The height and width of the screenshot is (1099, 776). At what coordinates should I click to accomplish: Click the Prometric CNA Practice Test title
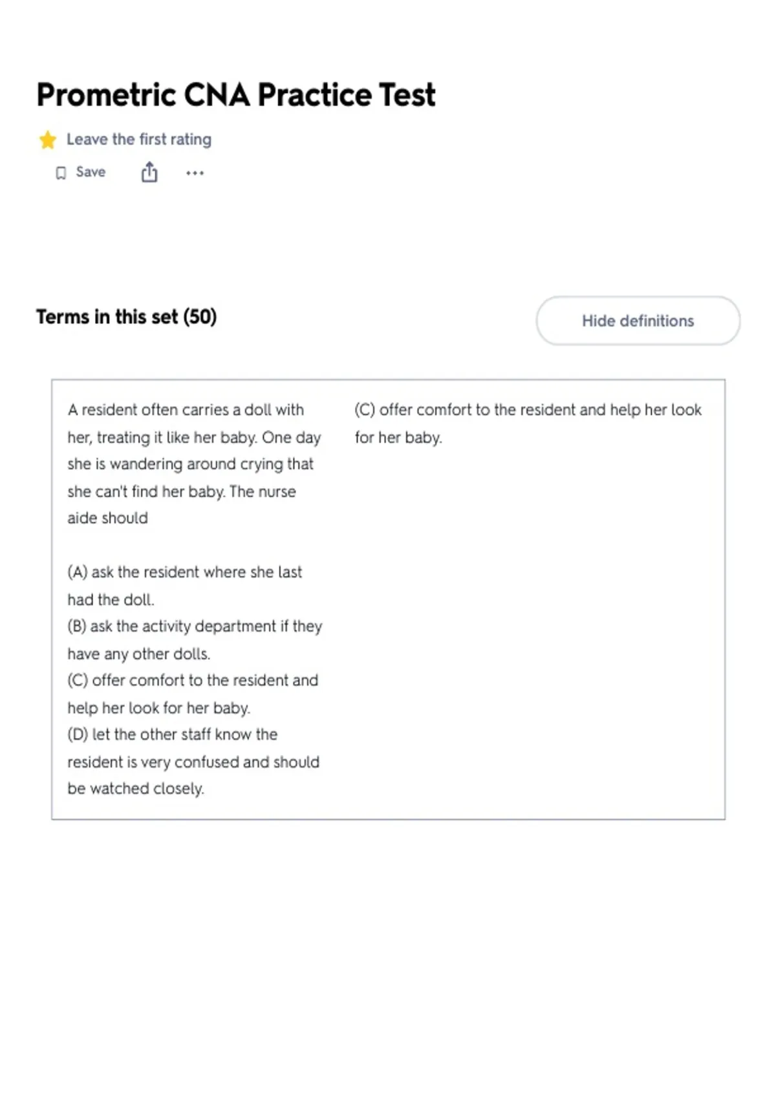236,95
